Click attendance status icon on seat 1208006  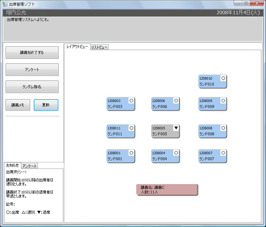tap(176, 101)
